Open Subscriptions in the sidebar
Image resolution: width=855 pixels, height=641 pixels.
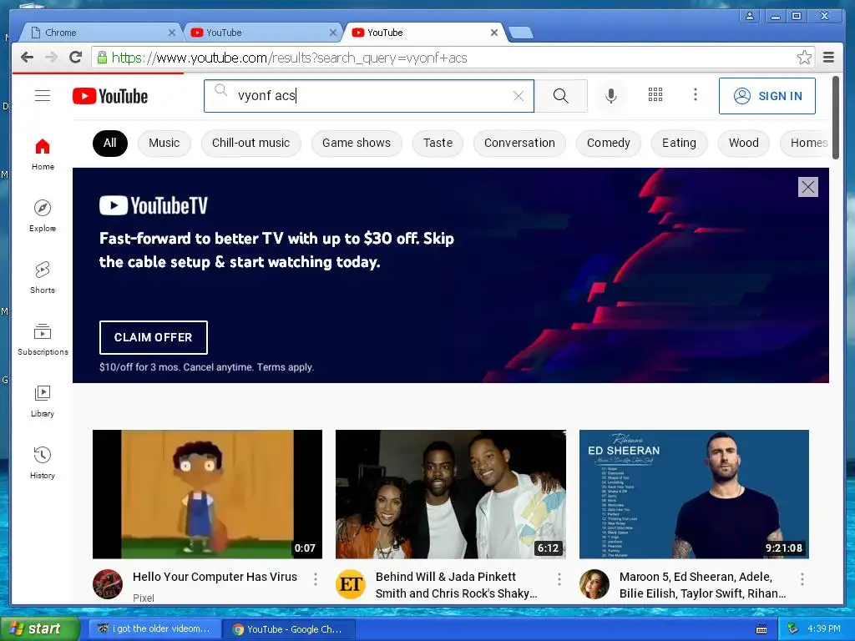43,339
